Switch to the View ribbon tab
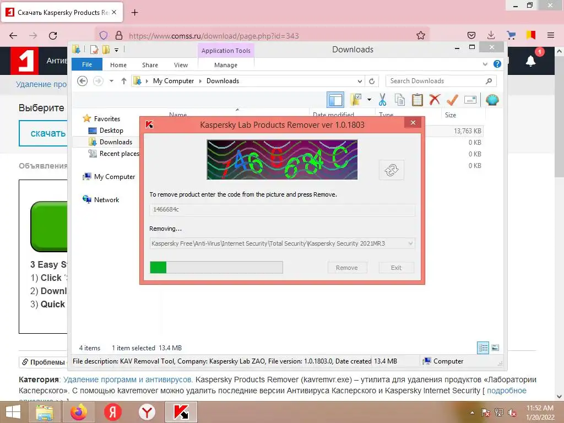Screen dimensions: 564x423 (x=181, y=65)
